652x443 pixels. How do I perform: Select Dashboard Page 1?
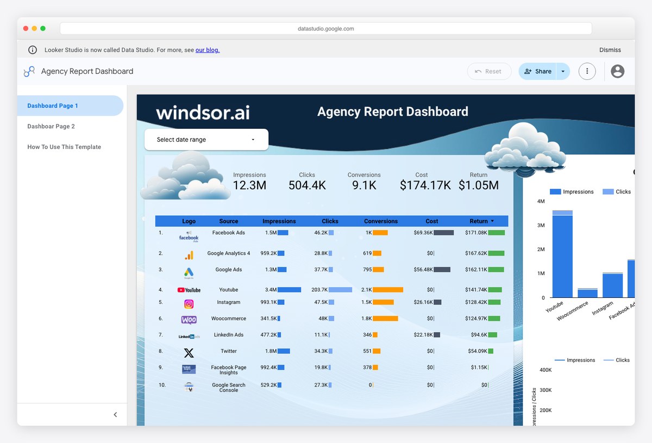(70, 105)
